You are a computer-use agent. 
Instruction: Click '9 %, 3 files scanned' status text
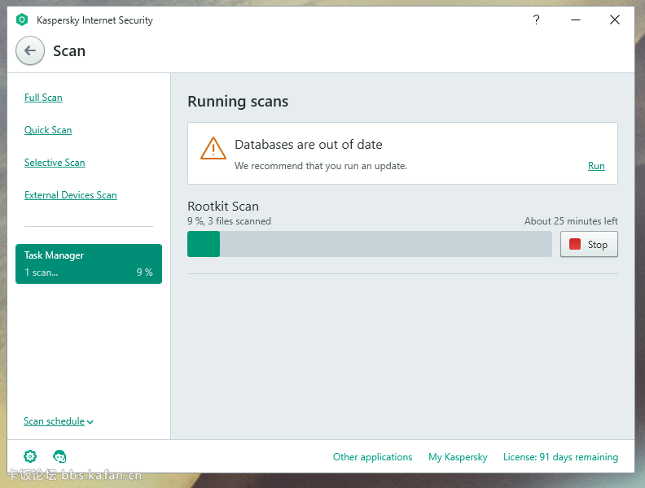pyautogui.click(x=229, y=221)
